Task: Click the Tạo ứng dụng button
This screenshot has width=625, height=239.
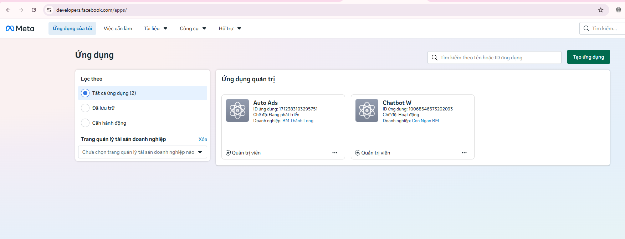Action: [588, 57]
